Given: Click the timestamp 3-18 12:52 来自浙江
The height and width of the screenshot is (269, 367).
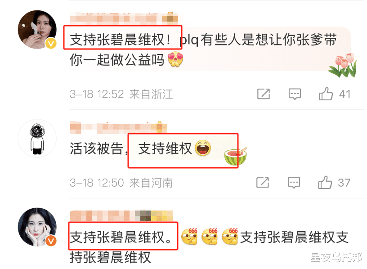Looking at the screenshot, I should [x=121, y=94].
